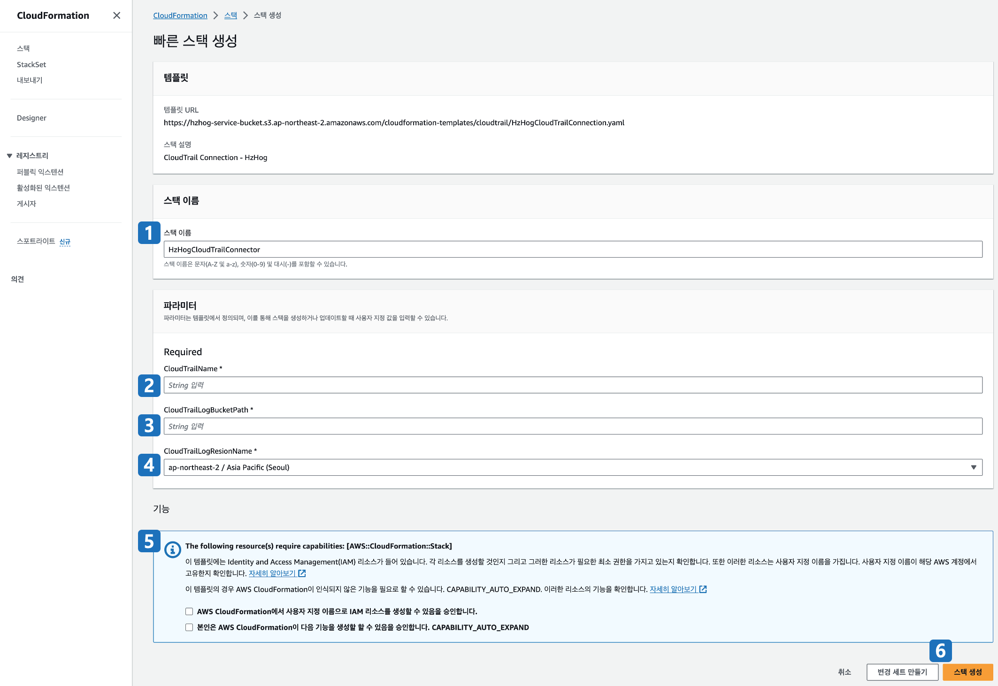
Task: Check the CAPABILITY_AUTO_EXPAND acknowledgment box
Action: pyautogui.click(x=189, y=627)
